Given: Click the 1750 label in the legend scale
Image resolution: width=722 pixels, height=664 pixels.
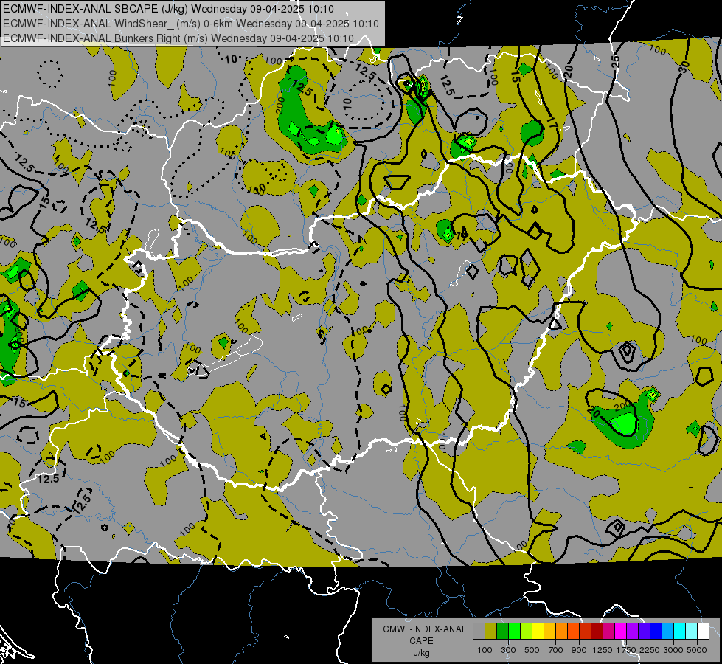Looking at the screenshot, I should [626, 650].
